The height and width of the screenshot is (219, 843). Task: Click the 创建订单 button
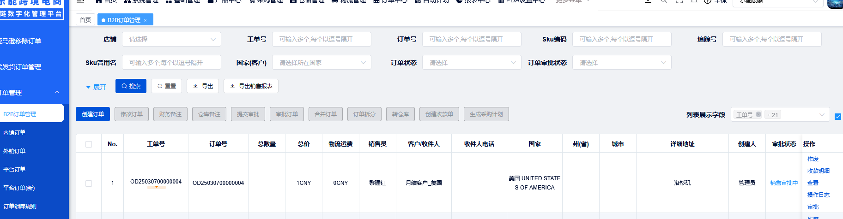pyautogui.click(x=93, y=114)
